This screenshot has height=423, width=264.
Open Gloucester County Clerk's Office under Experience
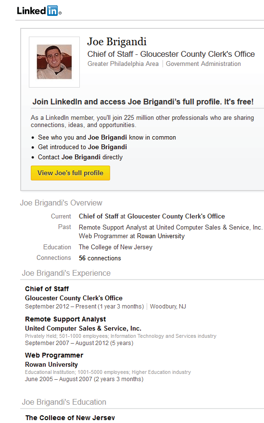(x=74, y=298)
